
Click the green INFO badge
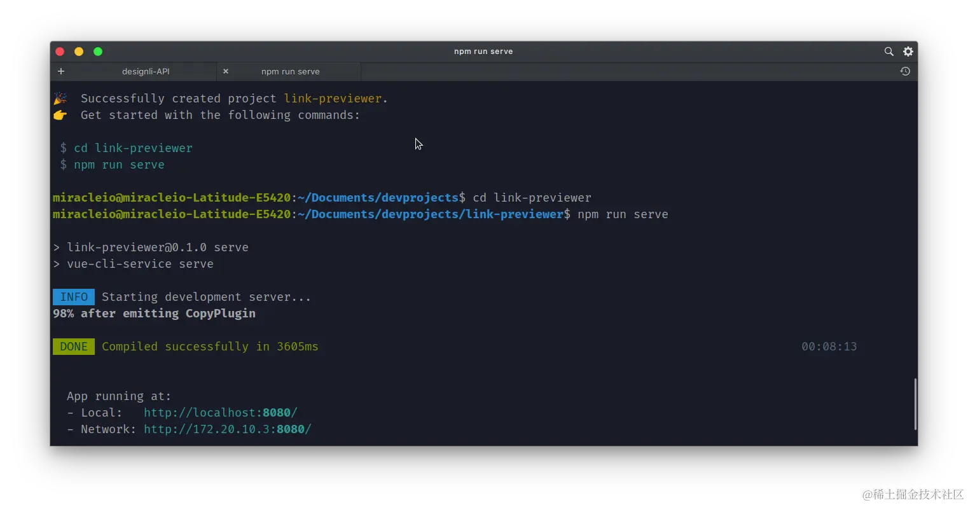(x=74, y=296)
